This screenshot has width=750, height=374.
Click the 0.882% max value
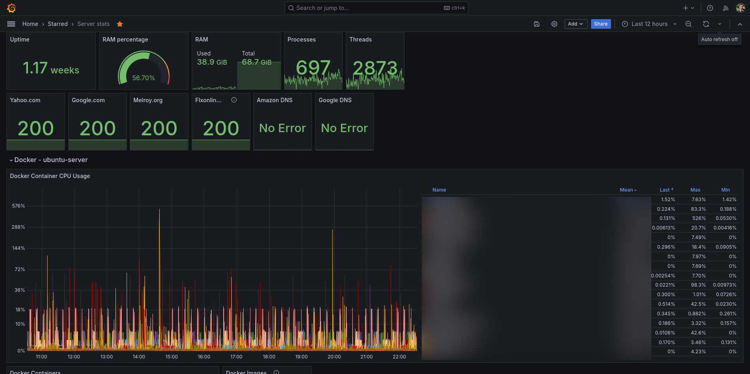coord(697,314)
